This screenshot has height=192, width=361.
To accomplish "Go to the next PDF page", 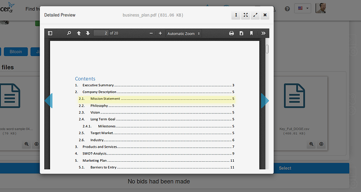I will pos(88,33).
